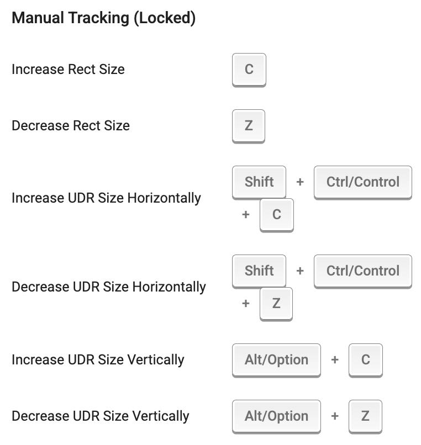Click Z key in Decrease UDR Size Horizontally shortcut
Image resolution: width=421 pixels, height=445 pixels.
[276, 304]
